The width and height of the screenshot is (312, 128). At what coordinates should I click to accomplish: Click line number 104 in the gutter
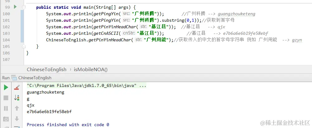[6, 40]
